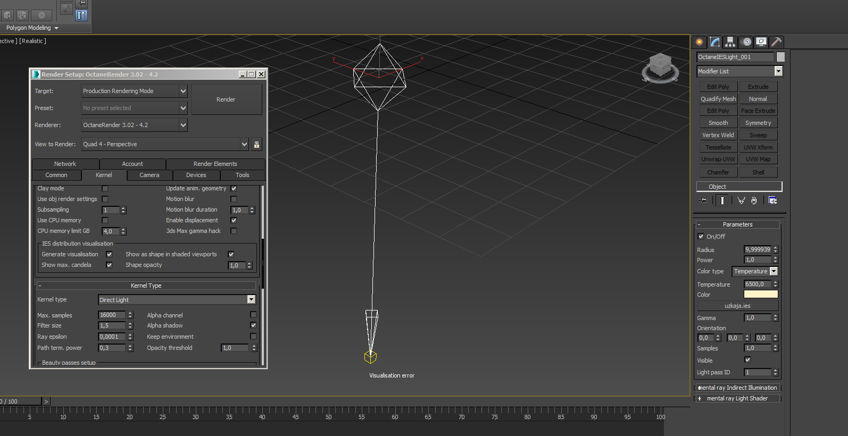Switch to the Account tab
This screenshot has width=848, height=436.
[x=132, y=164]
